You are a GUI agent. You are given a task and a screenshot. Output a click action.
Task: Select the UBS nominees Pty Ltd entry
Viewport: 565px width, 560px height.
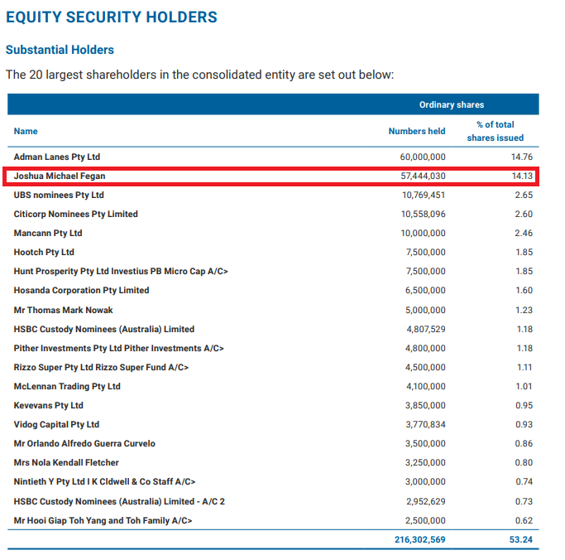point(59,195)
